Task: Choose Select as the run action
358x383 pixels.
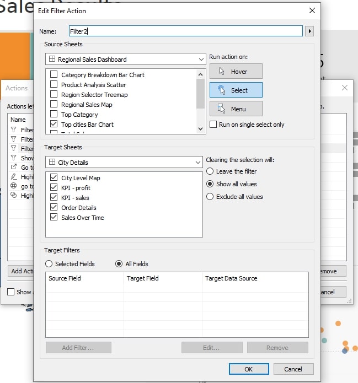Action: click(236, 90)
